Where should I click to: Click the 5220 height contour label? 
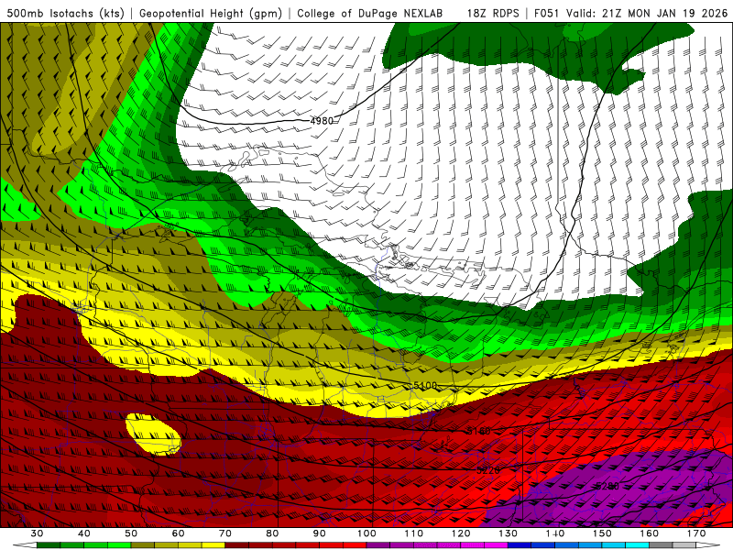pyautogui.click(x=488, y=470)
